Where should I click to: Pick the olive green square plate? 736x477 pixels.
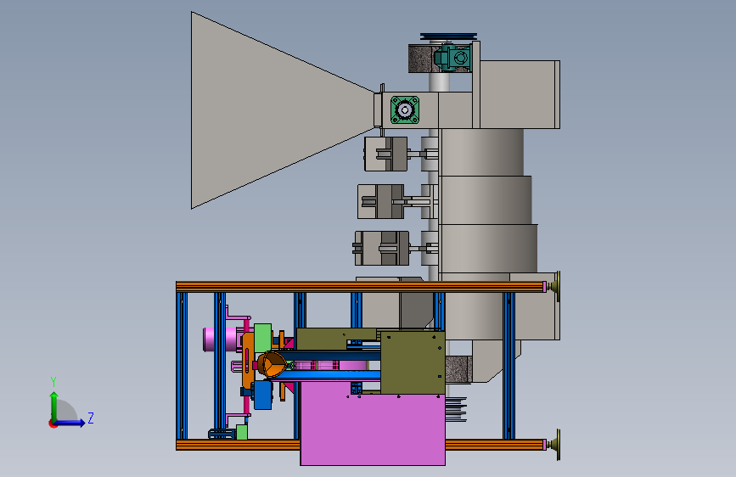413,362
